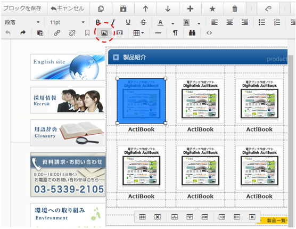Click table properties icon in table toolbar
Viewport: 296px width, 229px height.
point(142,217)
